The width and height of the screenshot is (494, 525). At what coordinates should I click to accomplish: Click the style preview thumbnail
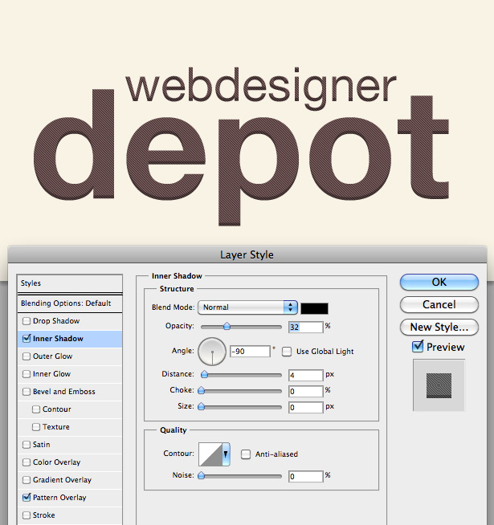click(x=439, y=385)
